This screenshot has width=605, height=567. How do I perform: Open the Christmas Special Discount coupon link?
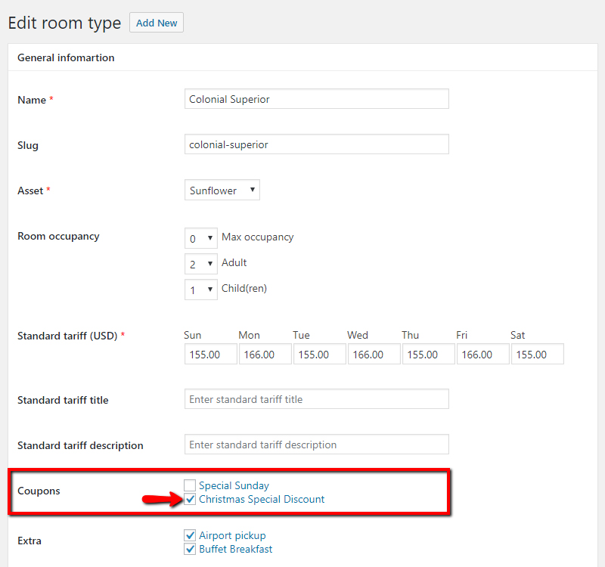(260, 499)
